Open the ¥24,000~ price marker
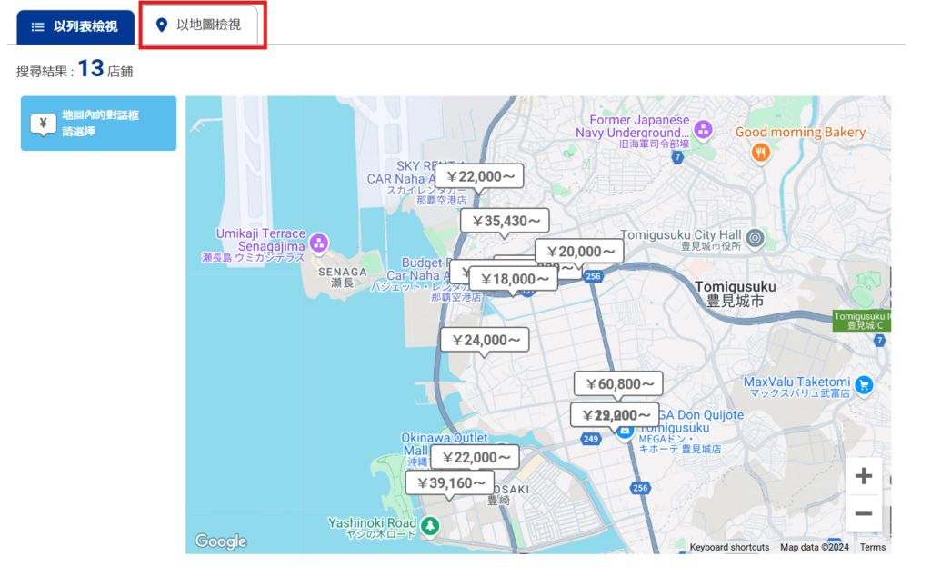 point(486,340)
